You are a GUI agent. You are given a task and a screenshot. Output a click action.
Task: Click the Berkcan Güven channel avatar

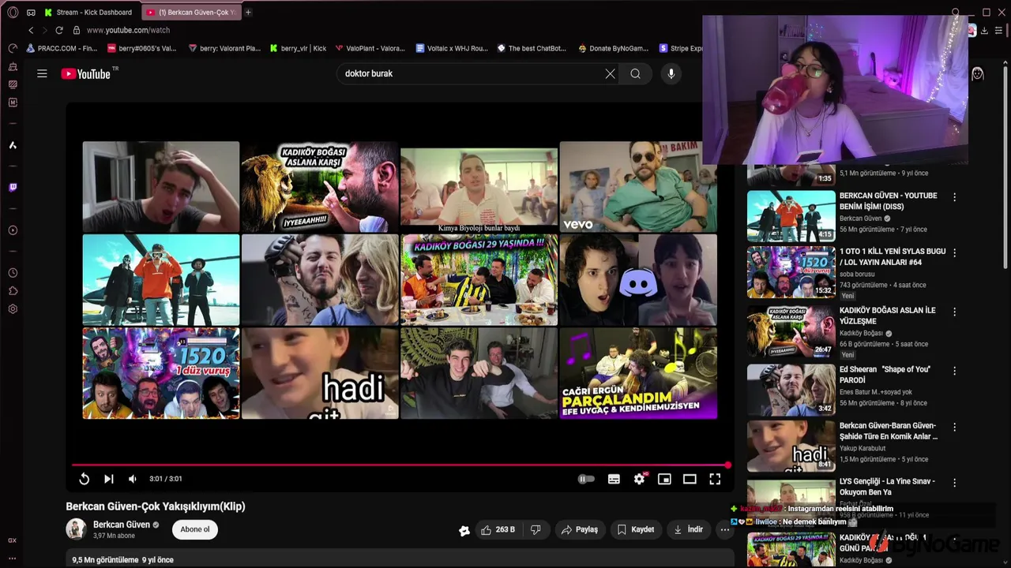coord(76,529)
